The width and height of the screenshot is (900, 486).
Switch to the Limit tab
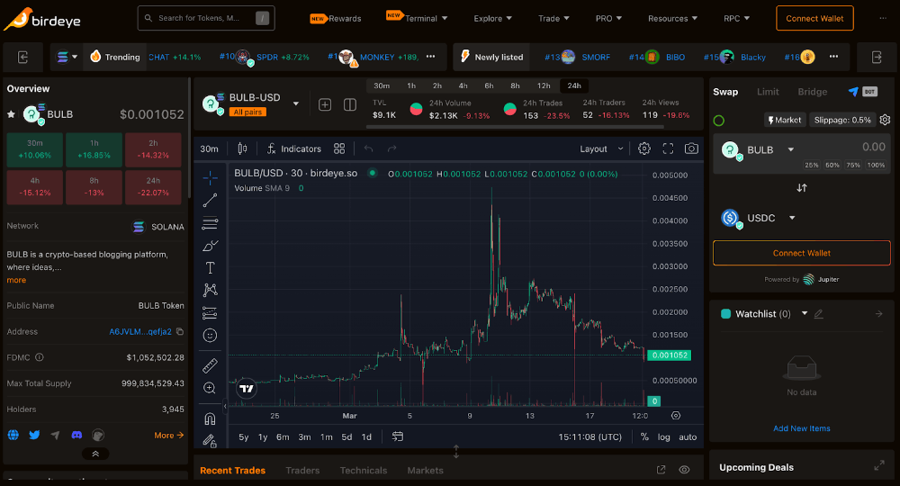click(x=768, y=92)
